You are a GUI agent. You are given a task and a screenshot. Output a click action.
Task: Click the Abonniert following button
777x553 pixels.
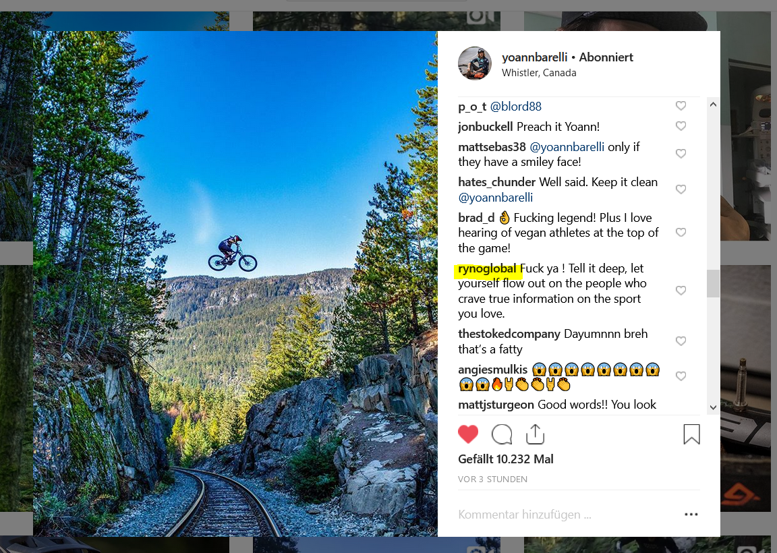click(x=606, y=57)
